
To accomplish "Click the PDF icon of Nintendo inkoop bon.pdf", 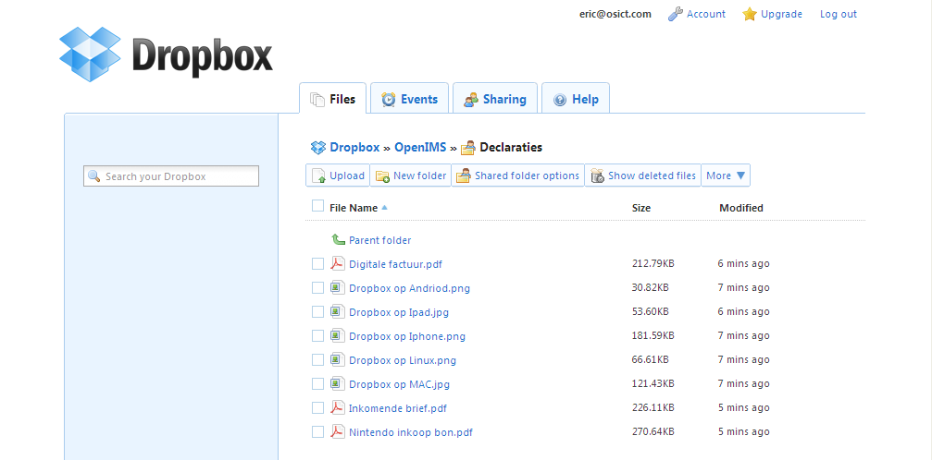I will tap(338, 431).
